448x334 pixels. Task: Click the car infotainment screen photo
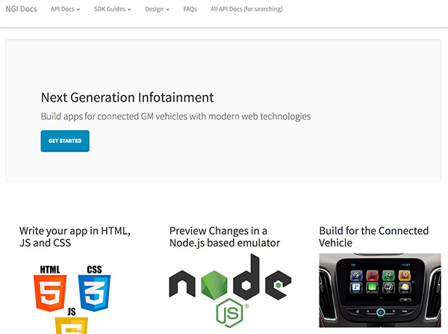(380, 290)
